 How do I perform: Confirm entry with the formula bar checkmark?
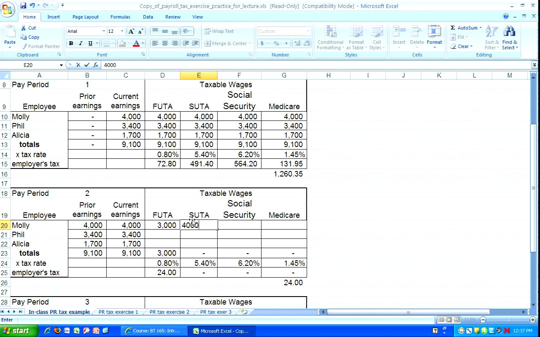click(87, 65)
